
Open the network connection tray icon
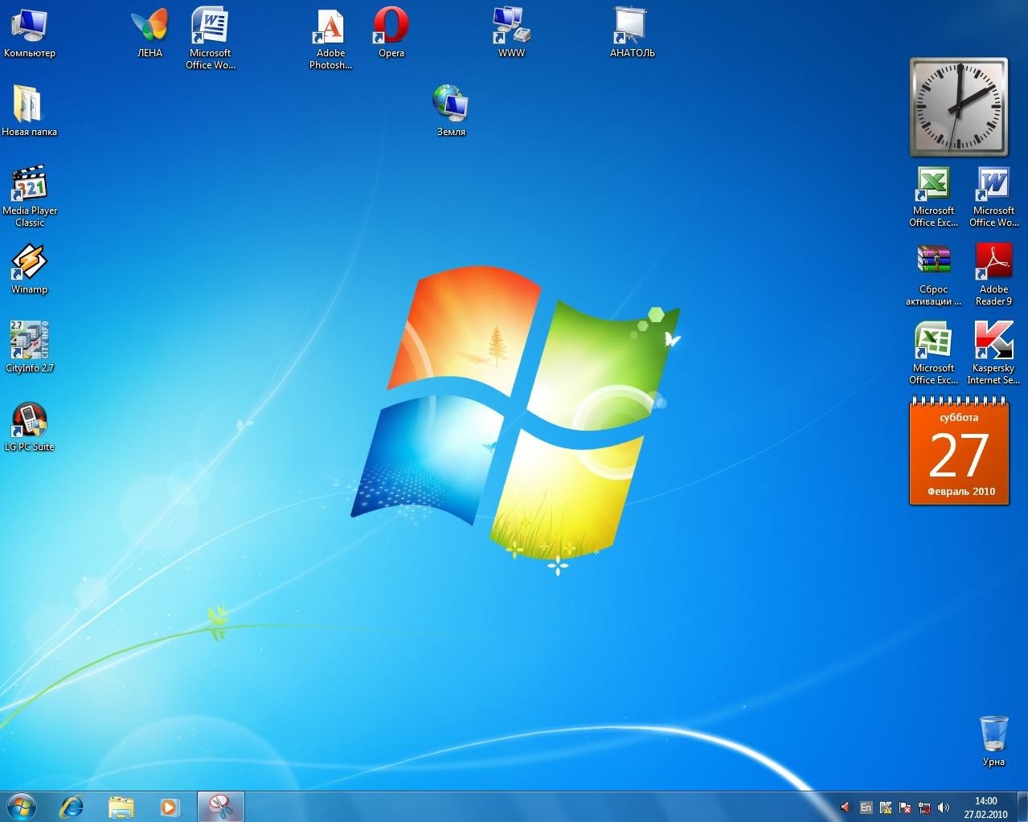point(924,807)
